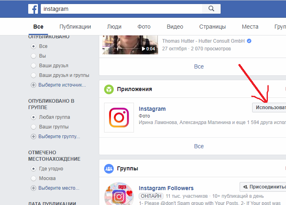Click the blue Группы section icon
This screenshot has height=205, width=286.
click(109, 169)
